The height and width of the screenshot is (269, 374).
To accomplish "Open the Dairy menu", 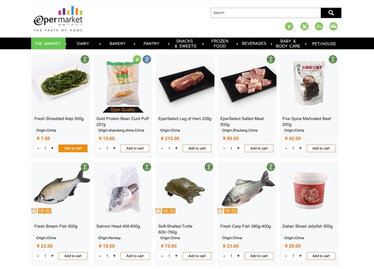I will (x=83, y=43).
